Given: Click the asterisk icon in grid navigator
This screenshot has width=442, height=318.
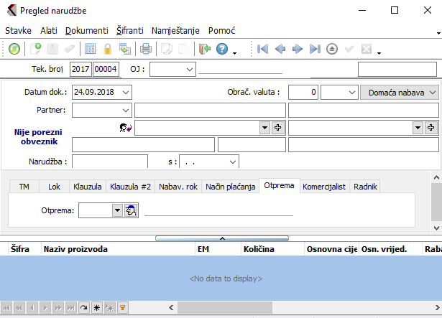Looking at the screenshot, I should 97,307.
